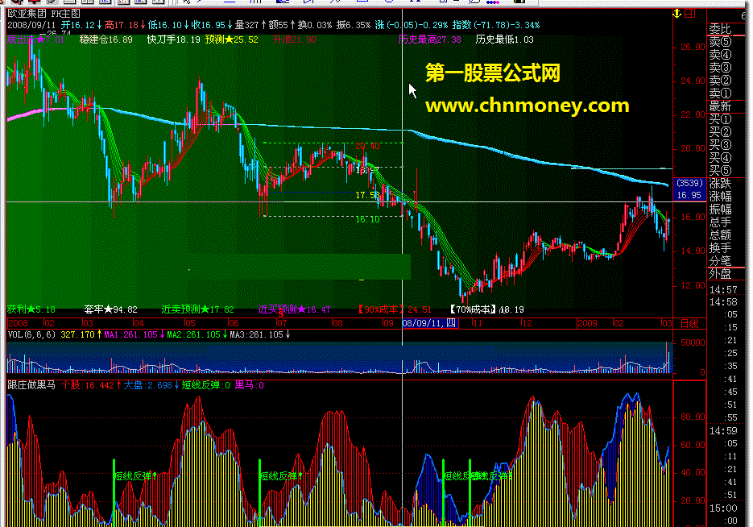Click the 稳建仓16.89 indicator label
Image resolution: width=753 pixels, height=527 pixels.
point(106,39)
